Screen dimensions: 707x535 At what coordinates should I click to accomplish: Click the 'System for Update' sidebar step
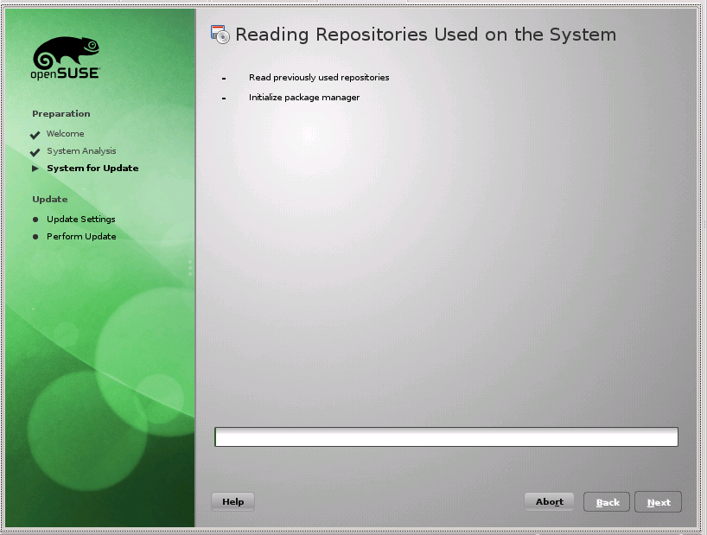(x=92, y=169)
